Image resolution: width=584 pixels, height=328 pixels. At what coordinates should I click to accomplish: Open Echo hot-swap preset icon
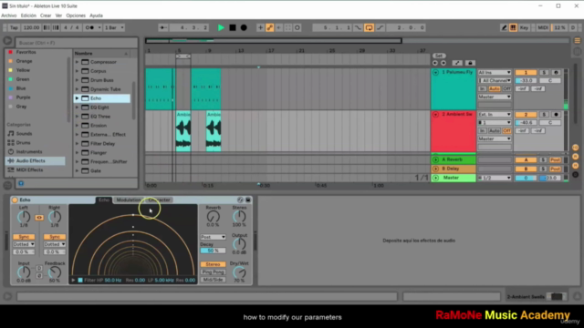[240, 200]
